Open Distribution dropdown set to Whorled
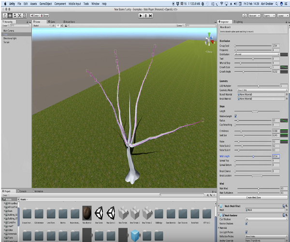This screenshot has height=242, width=290. (257, 54)
